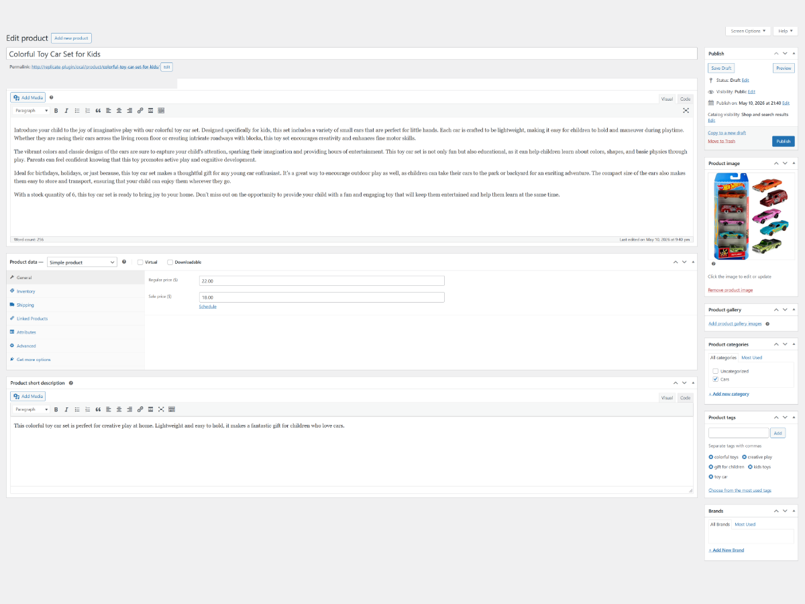Image resolution: width=805 pixels, height=604 pixels.
Task: Open the Advanced tab in Product data
Action: pos(76,346)
